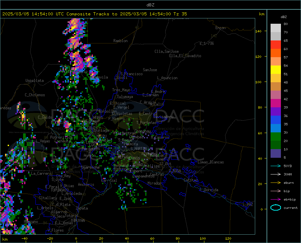Click the 'current' legend label

point(291,208)
